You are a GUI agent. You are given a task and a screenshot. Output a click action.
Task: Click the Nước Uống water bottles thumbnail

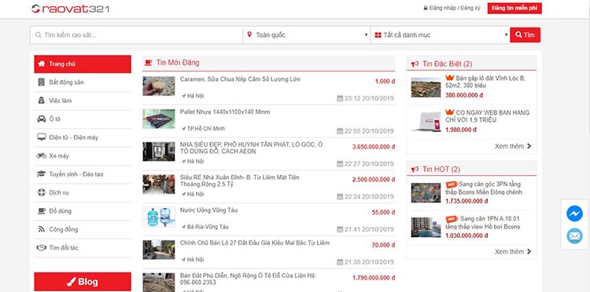point(159,217)
